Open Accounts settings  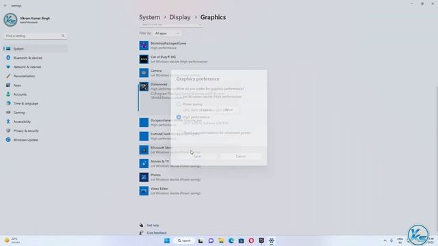click(x=36, y=94)
